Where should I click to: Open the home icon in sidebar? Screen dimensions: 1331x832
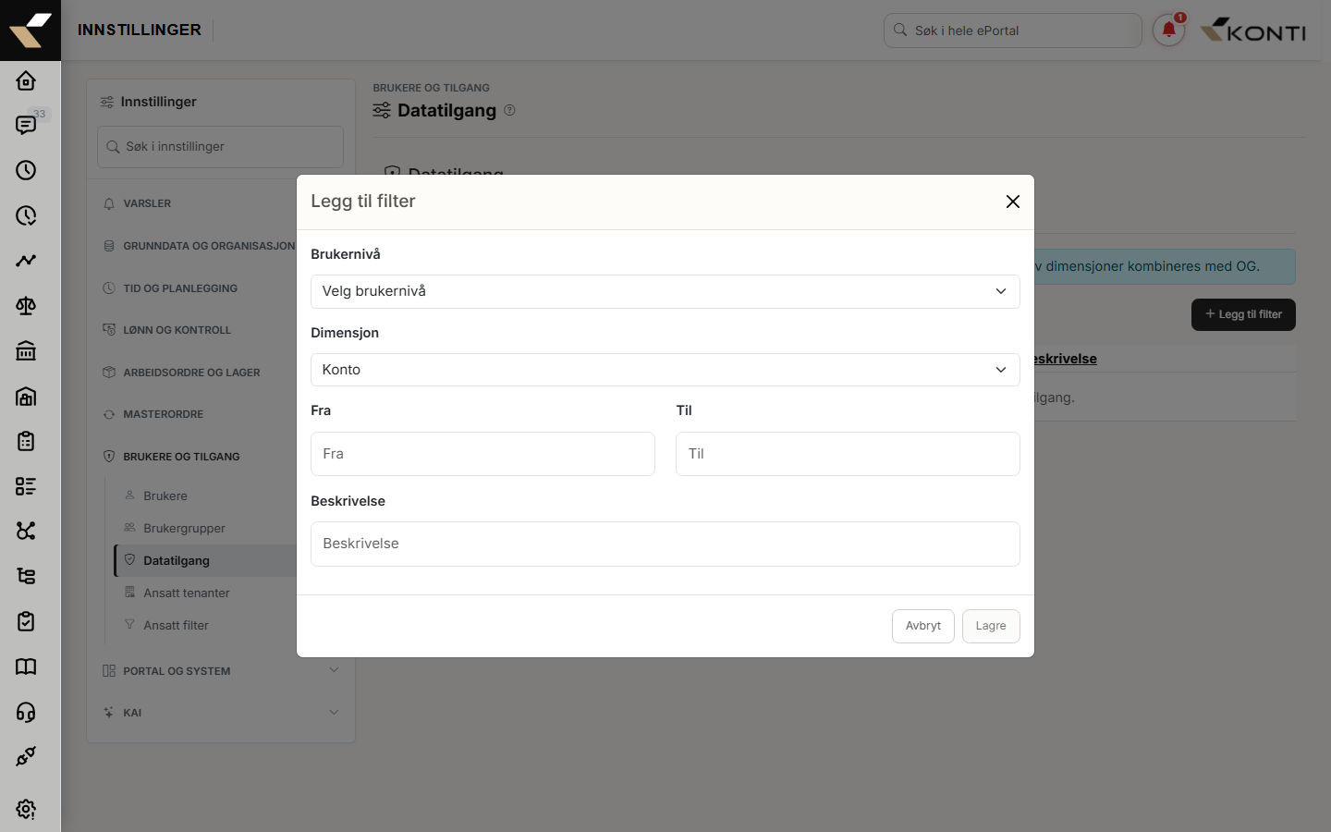[x=26, y=80]
